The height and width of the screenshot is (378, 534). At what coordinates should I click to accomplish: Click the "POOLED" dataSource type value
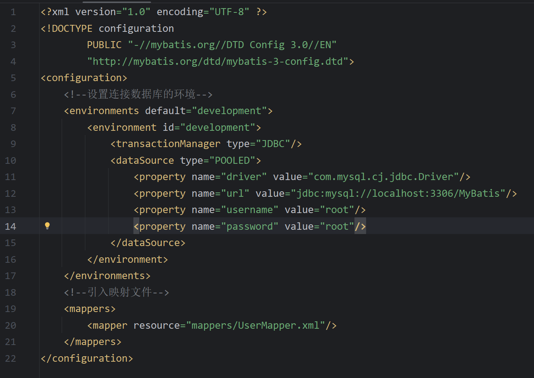(x=232, y=161)
